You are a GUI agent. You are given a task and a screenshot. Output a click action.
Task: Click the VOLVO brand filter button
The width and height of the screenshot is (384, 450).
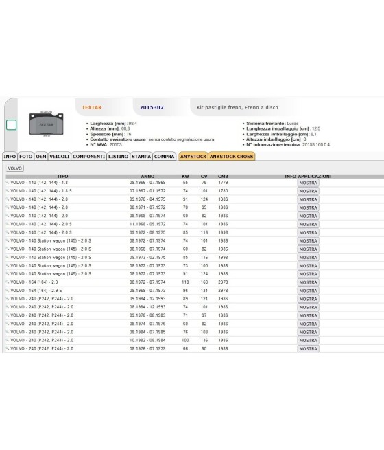(14, 168)
